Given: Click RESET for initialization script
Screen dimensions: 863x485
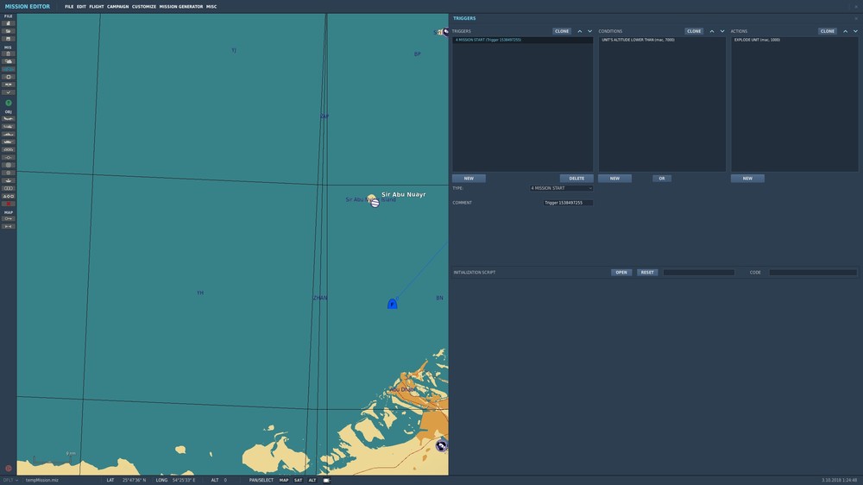Looking at the screenshot, I should (x=647, y=273).
